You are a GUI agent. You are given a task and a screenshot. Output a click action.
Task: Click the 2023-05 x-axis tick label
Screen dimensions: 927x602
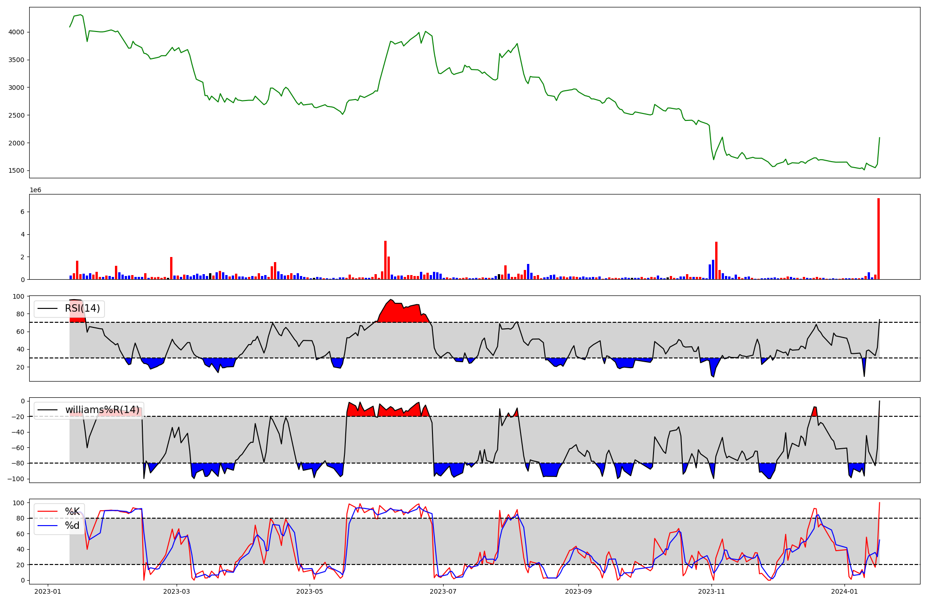[310, 591]
